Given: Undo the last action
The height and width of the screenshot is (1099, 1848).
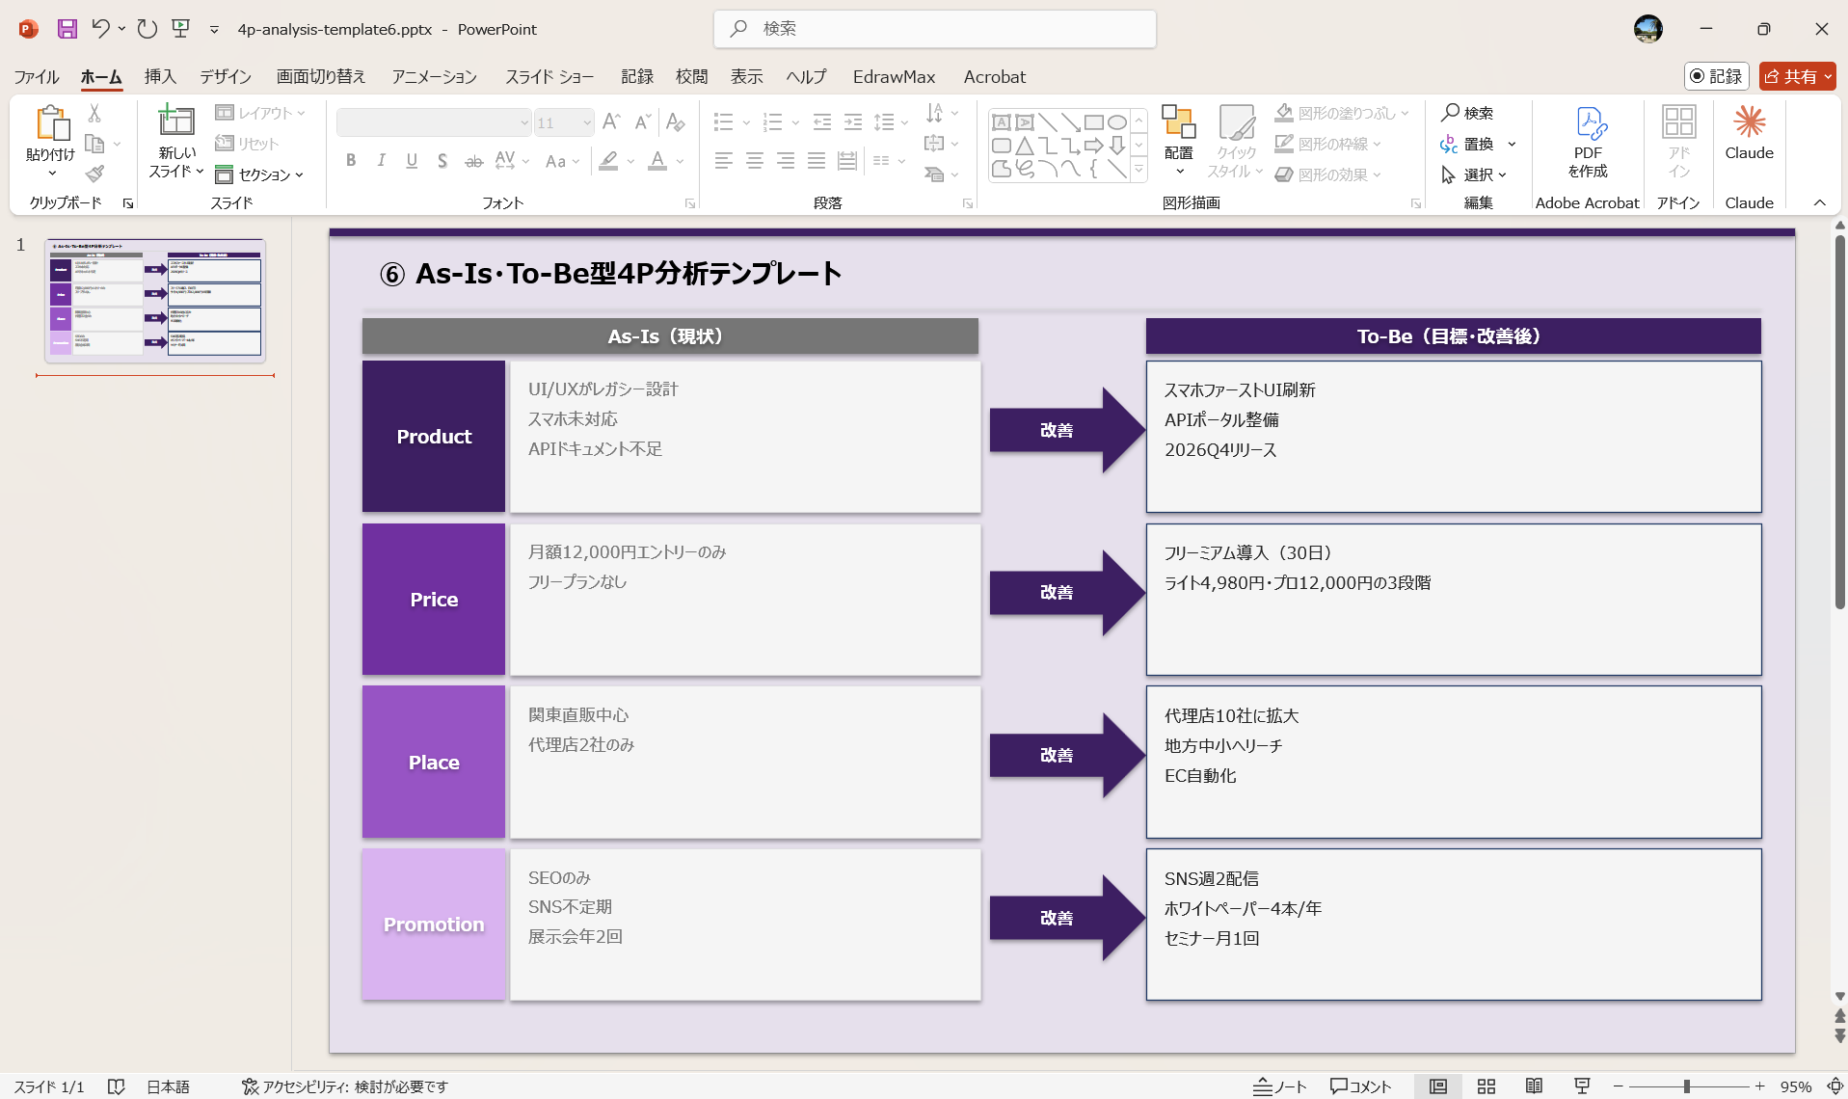Looking at the screenshot, I should 100,29.
